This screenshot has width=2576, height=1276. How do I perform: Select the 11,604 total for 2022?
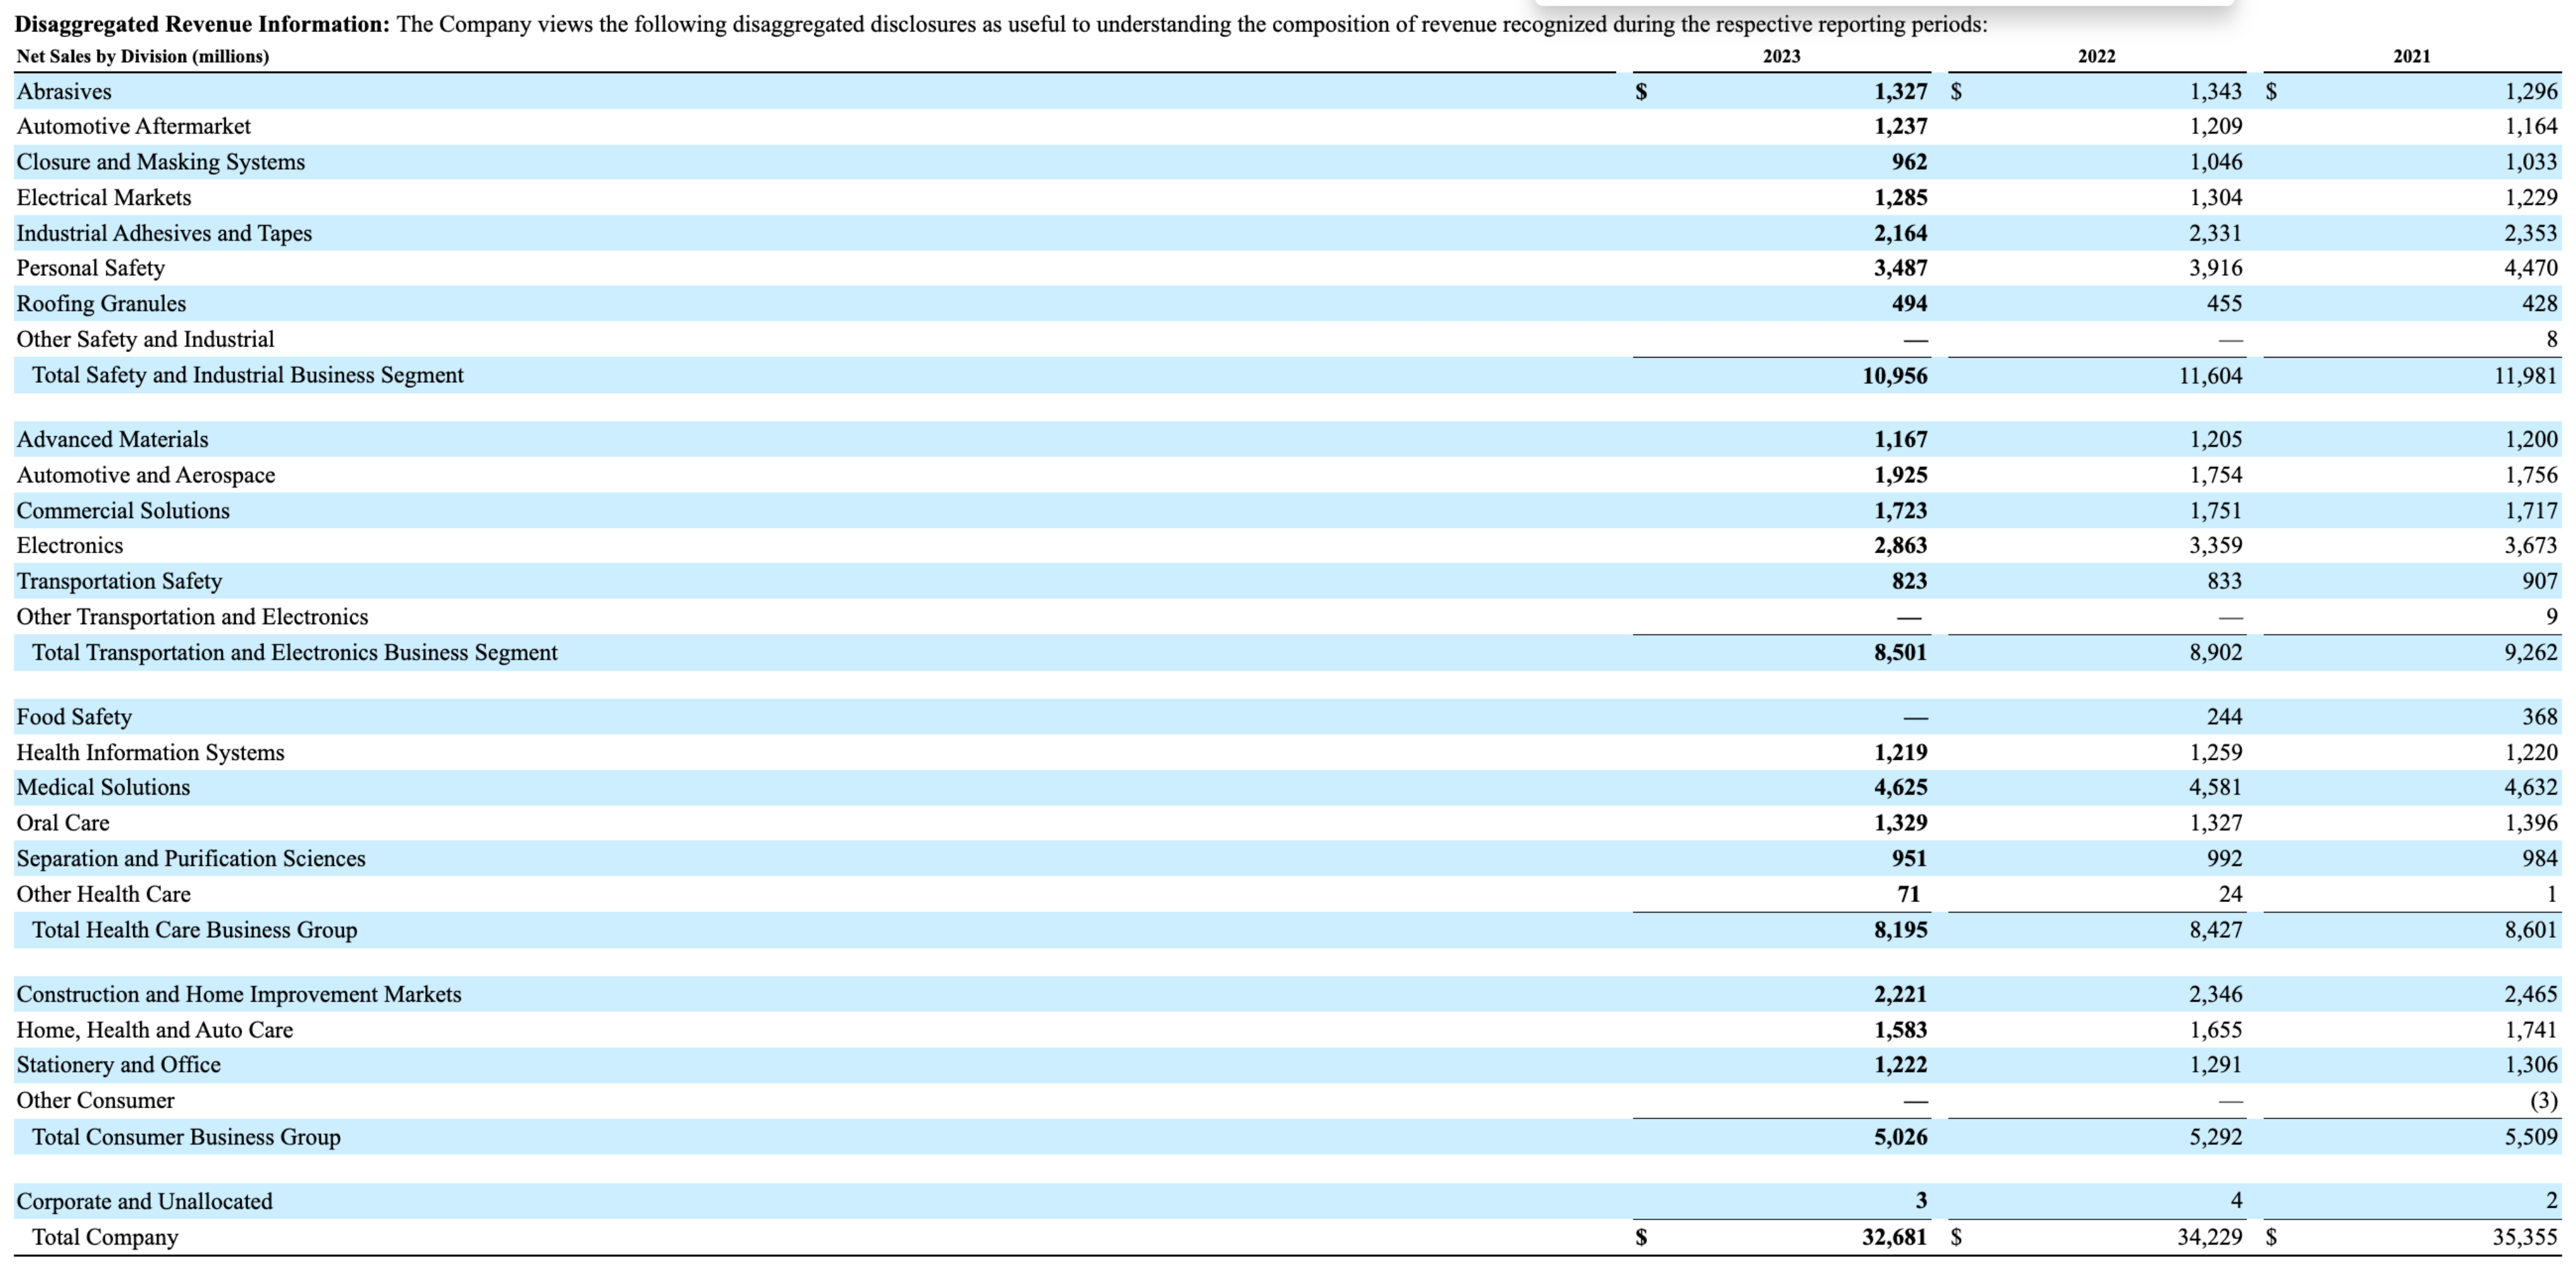(x=2210, y=376)
